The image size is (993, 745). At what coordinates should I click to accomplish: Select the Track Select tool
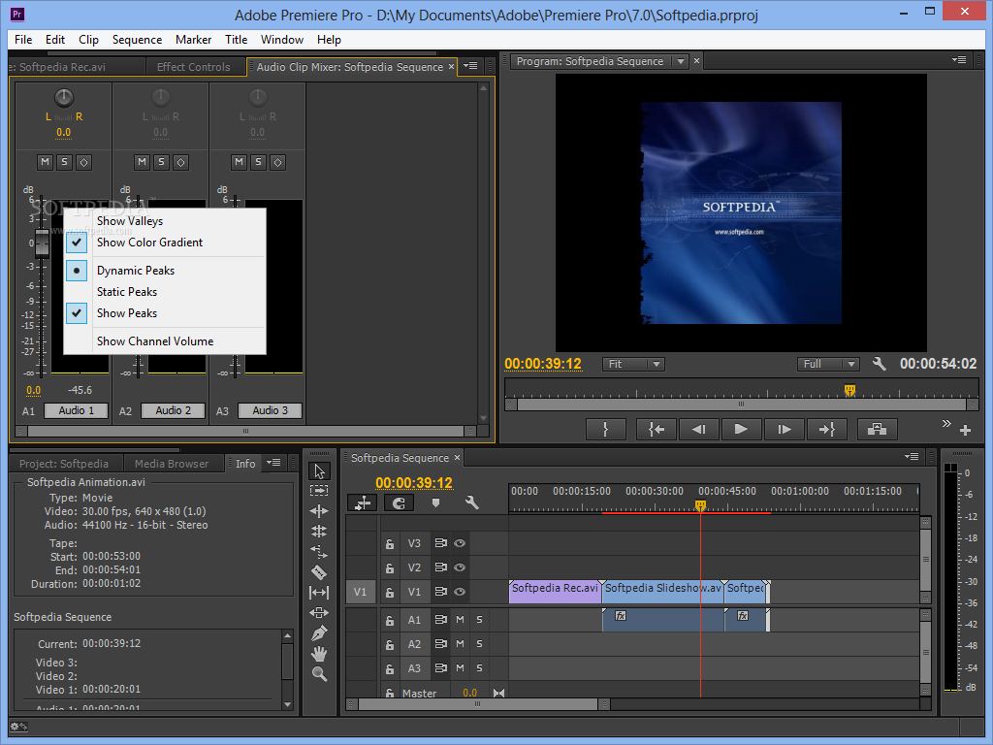pos(320,491)
